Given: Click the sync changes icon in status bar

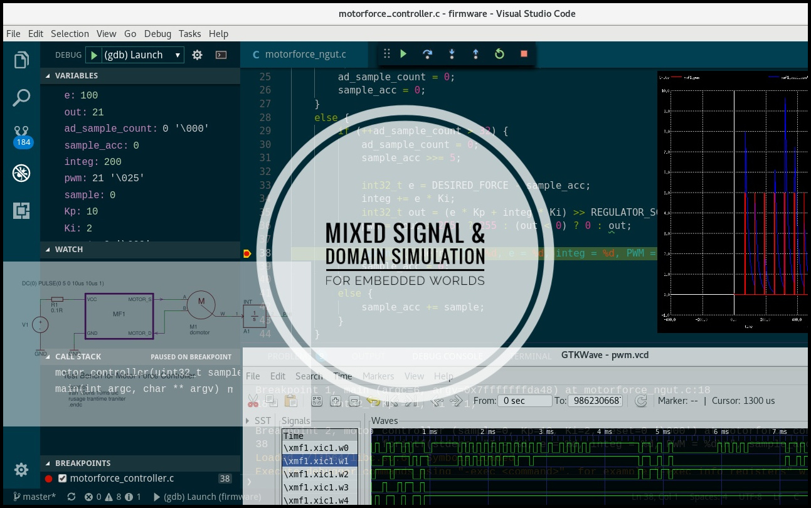Looking at the screenshot, I should click(72, 497).
